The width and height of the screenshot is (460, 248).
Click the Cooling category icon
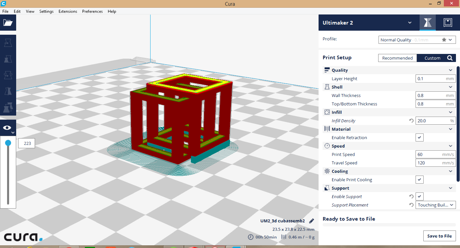pyautogui.click(x=327, y=171)
